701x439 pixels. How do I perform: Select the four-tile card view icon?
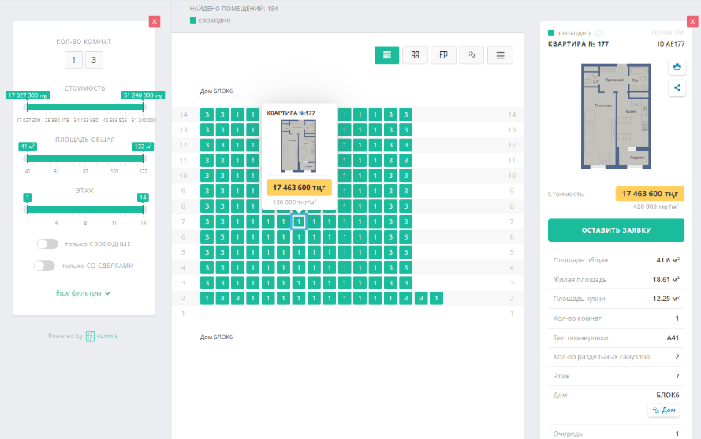415,54
